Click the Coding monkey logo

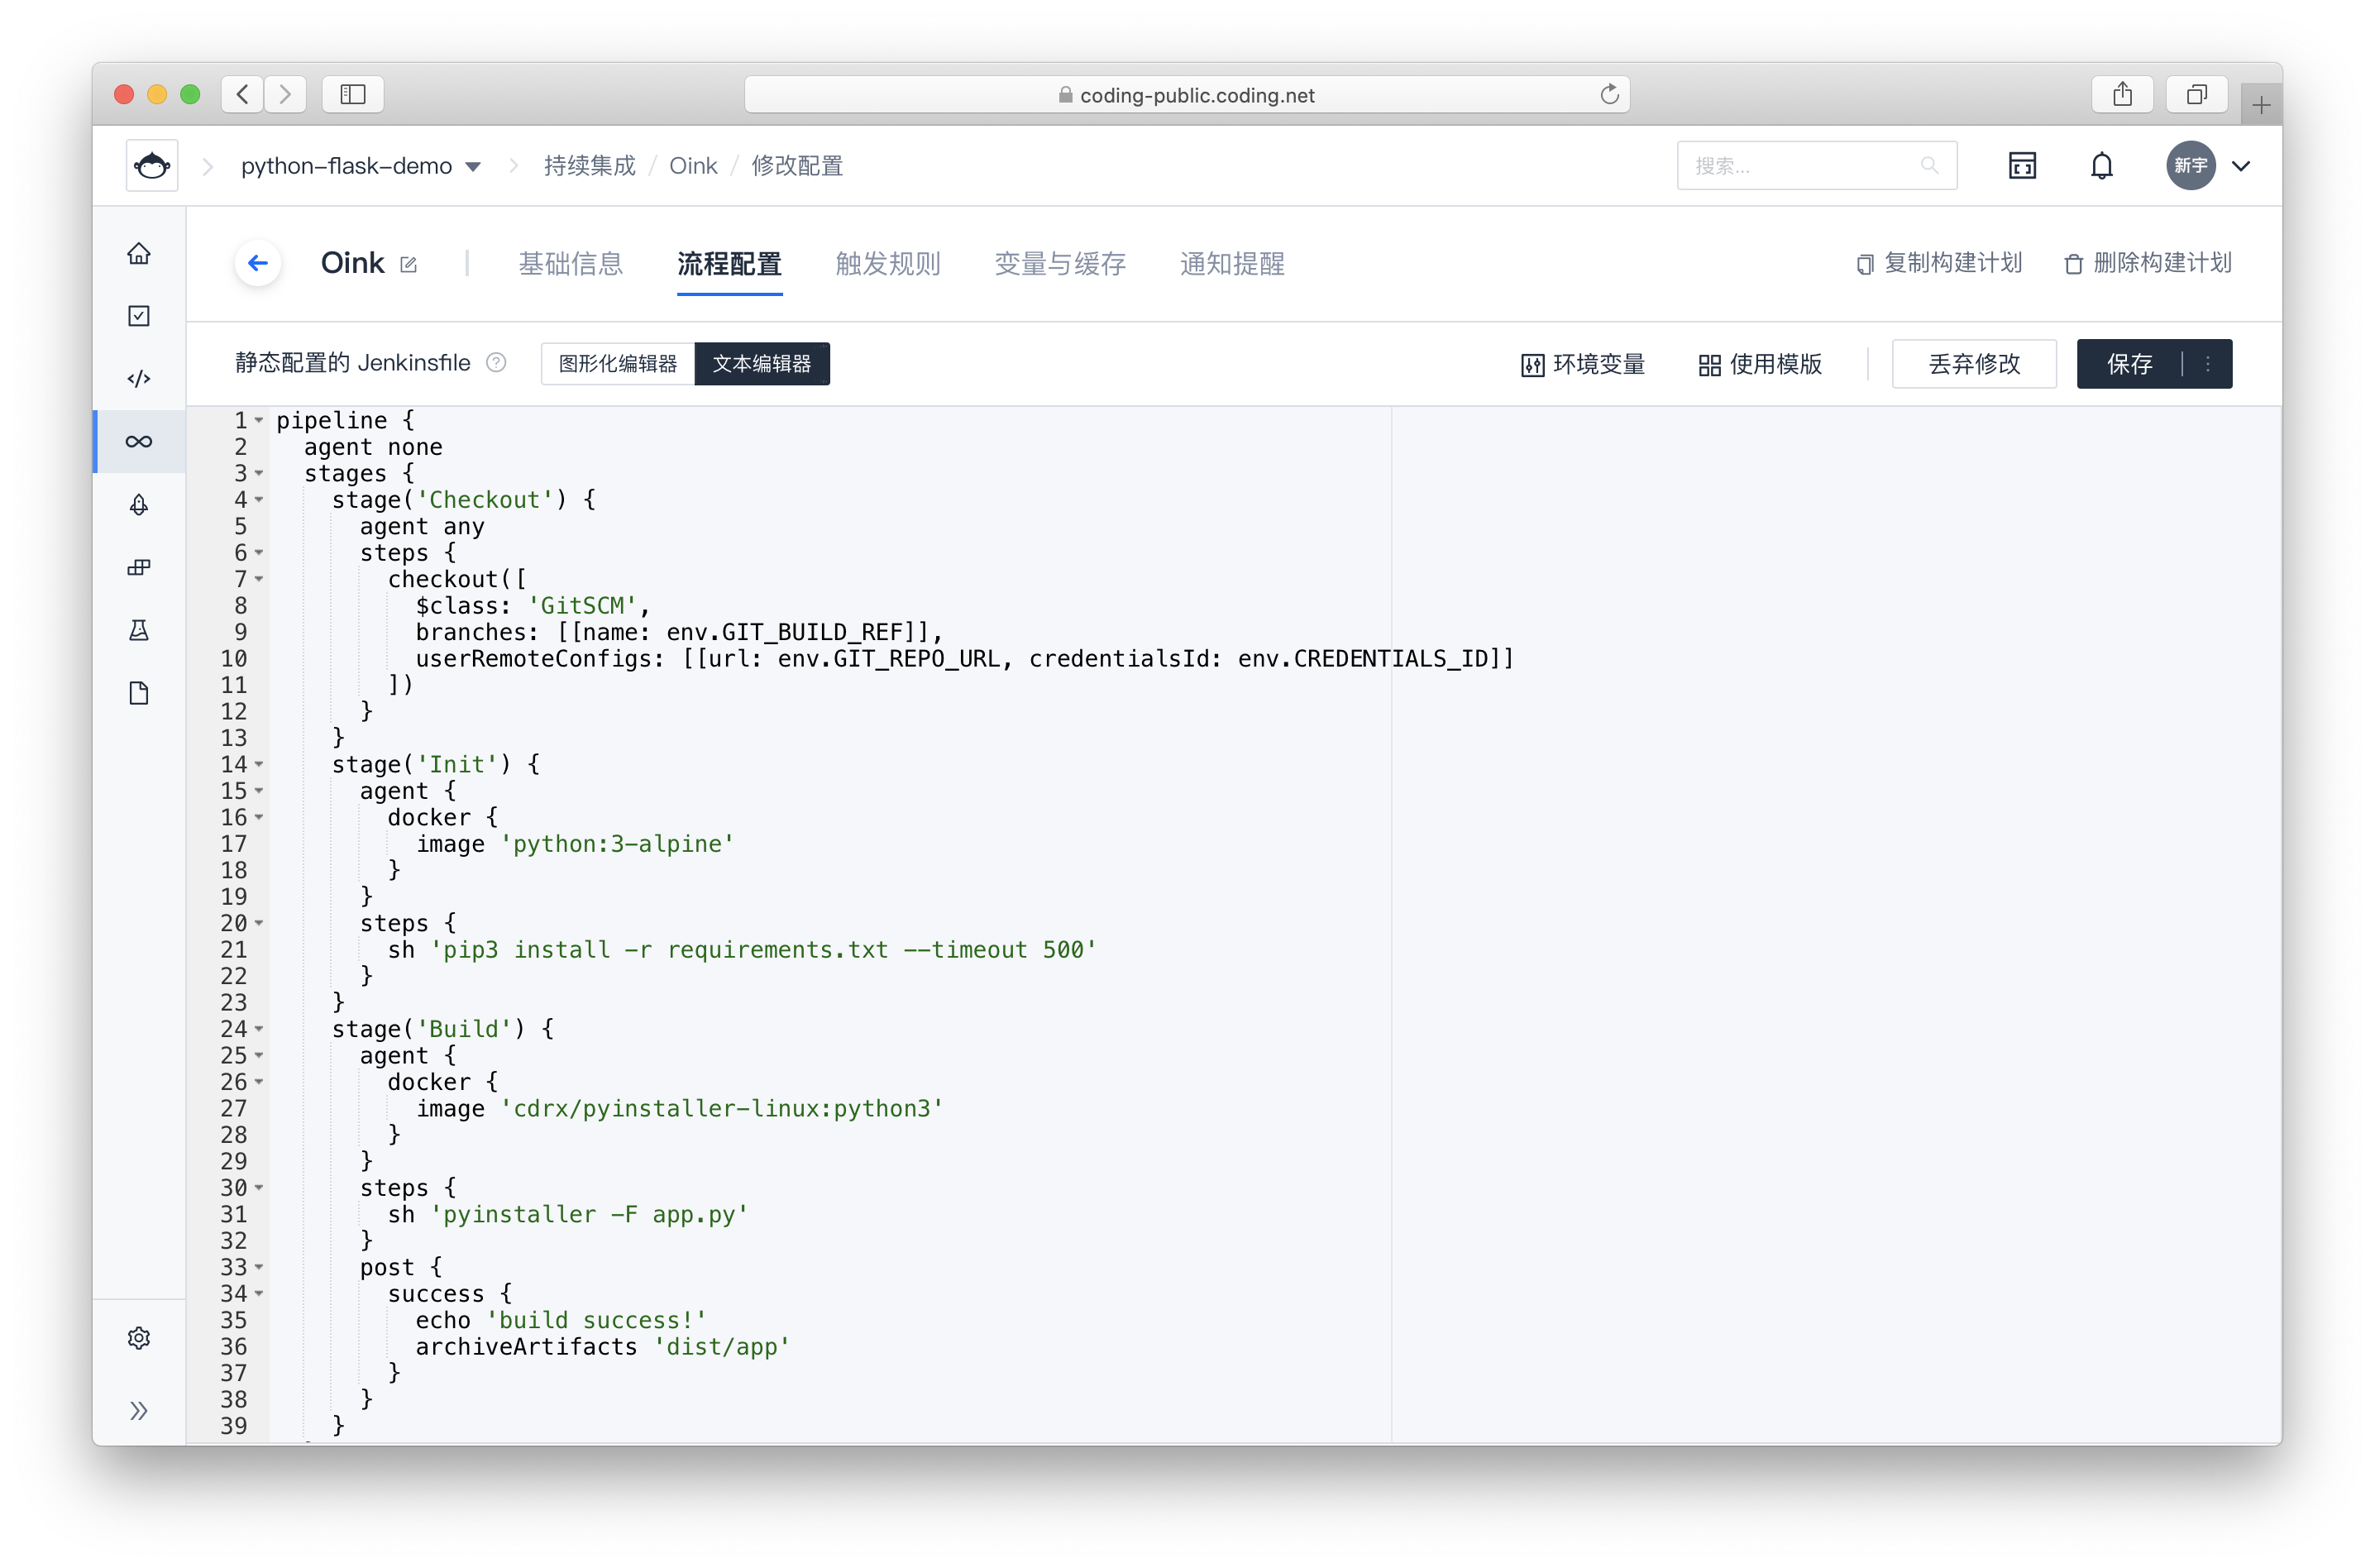pos(152,165)
